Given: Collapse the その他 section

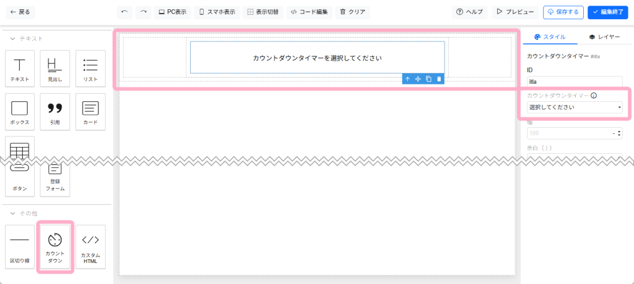Looking at the screenshot, I should click(12, 213).
